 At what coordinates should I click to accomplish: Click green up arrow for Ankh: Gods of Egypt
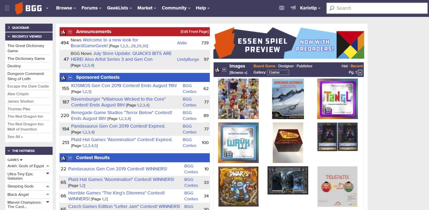tap(48, 166)
